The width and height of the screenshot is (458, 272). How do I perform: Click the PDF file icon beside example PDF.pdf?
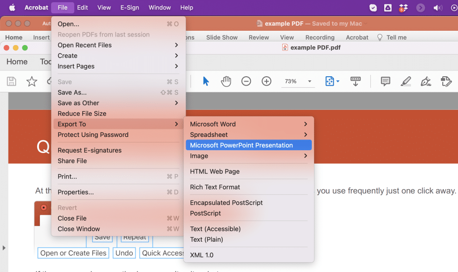coord(285,47)
